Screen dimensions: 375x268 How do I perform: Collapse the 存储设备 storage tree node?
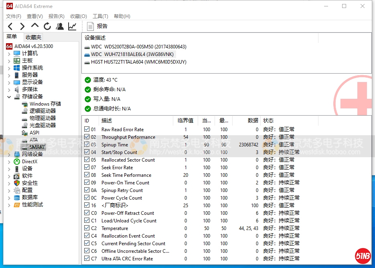(x=9, y=97)
